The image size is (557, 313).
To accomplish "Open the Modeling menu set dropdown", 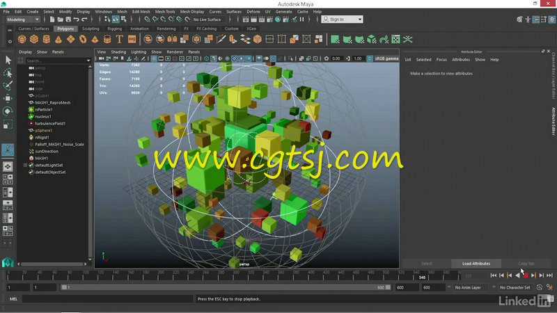I will click(x=23, y=19).
